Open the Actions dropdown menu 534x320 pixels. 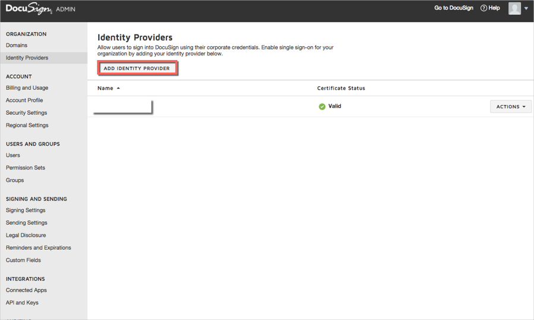(x=510, y=106)
